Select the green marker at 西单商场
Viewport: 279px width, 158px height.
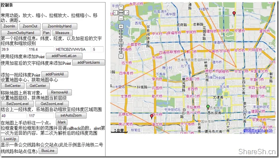208,107
